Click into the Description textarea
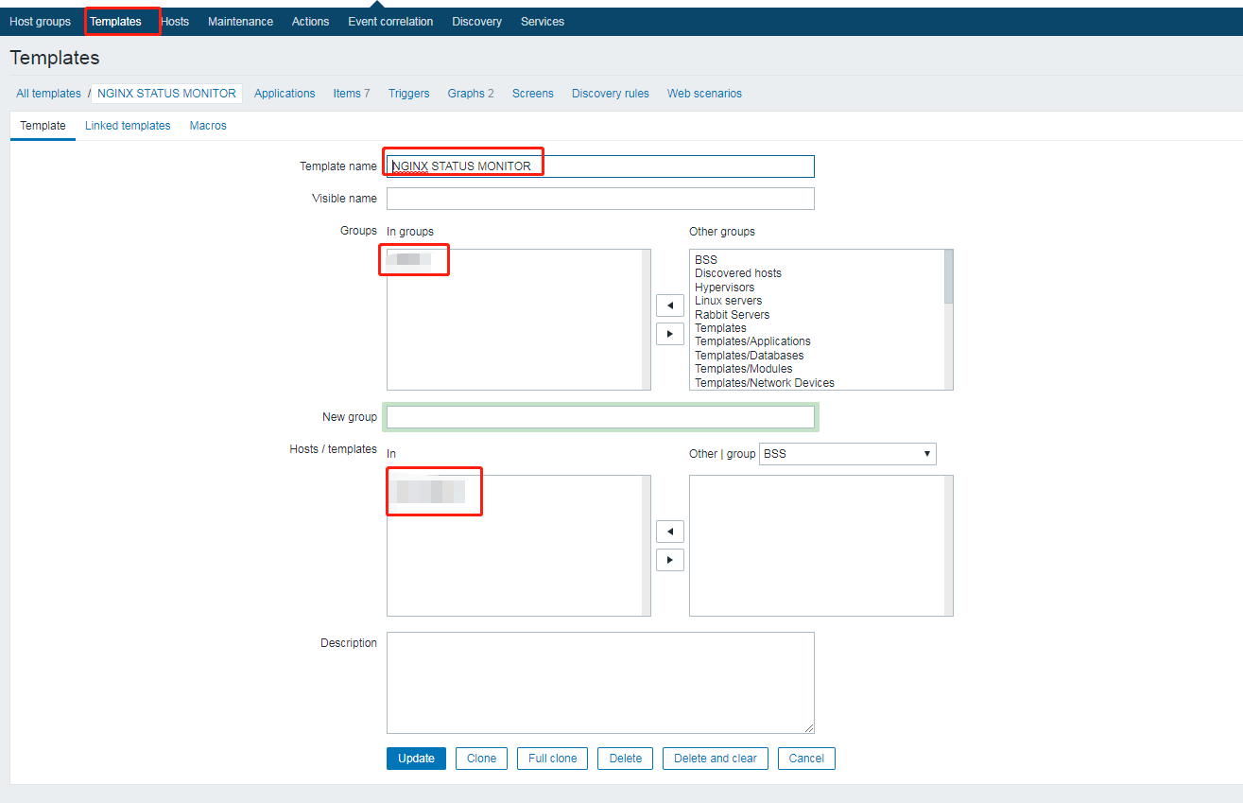Viewport: 1243px width, 803px height. point(600,683)
